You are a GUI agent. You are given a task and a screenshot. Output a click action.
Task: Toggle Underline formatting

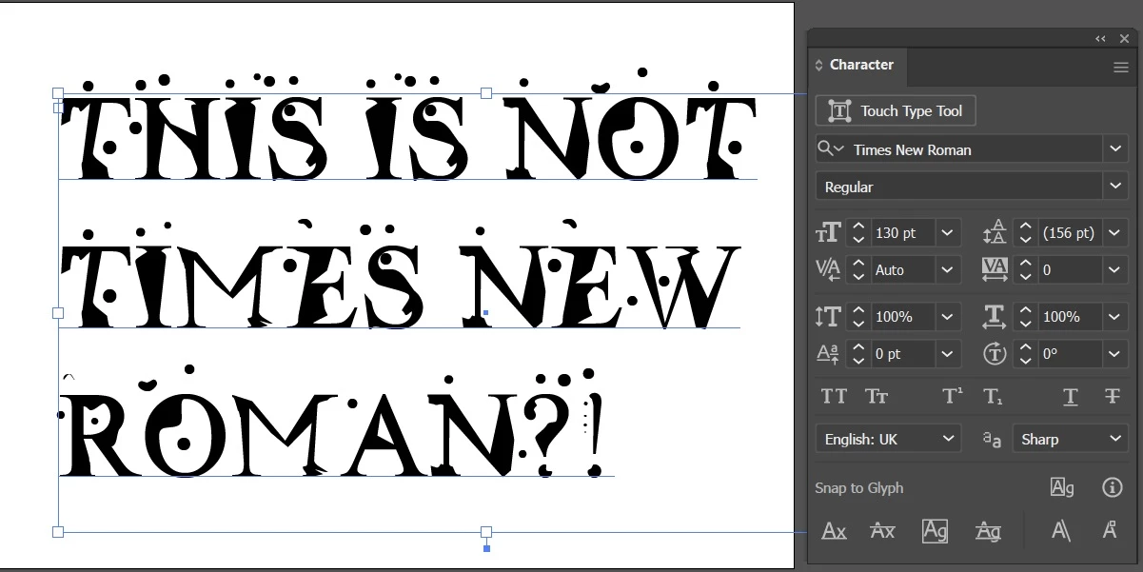pyautogui.click(x=1071, y=396)
